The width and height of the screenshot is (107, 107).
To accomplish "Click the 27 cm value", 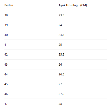I will coord(60,84).
